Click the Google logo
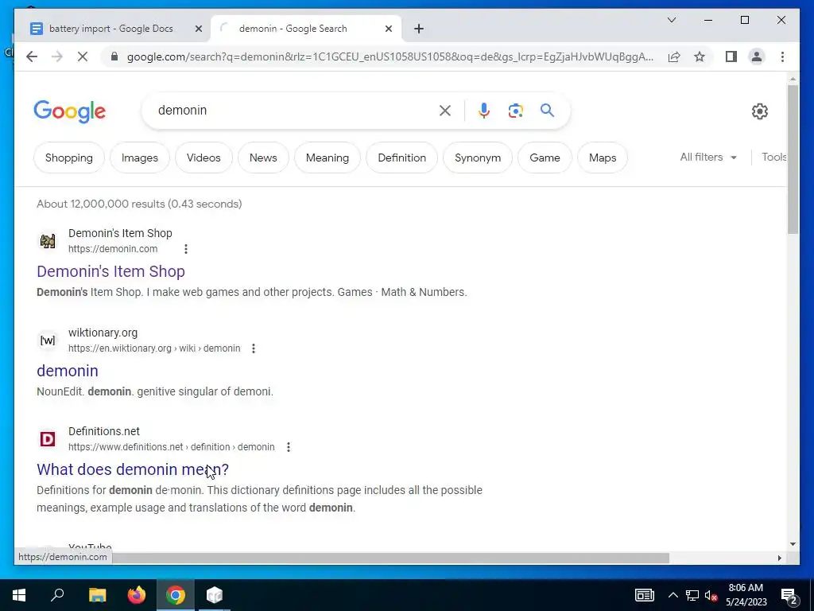814x611 pixels. coord(70,111)
